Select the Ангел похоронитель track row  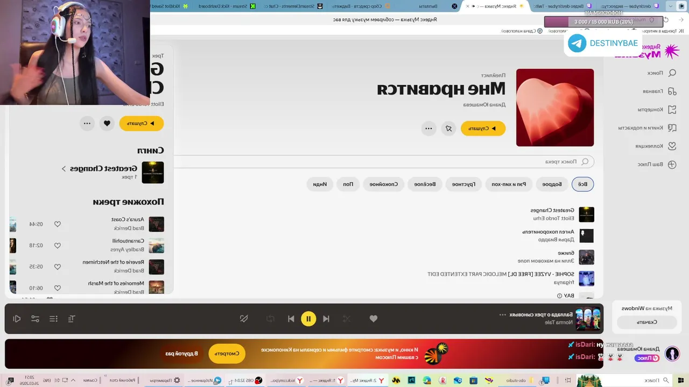(x=383, y=235)
